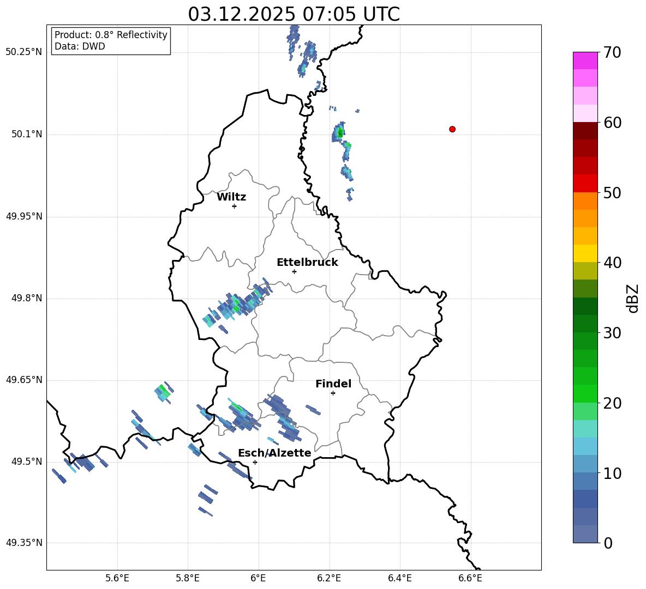This screenshot has width=646, height=589.
Task: Click the 'Product: 0.8° Reflectivity' legend text
Action: (111, 34)
